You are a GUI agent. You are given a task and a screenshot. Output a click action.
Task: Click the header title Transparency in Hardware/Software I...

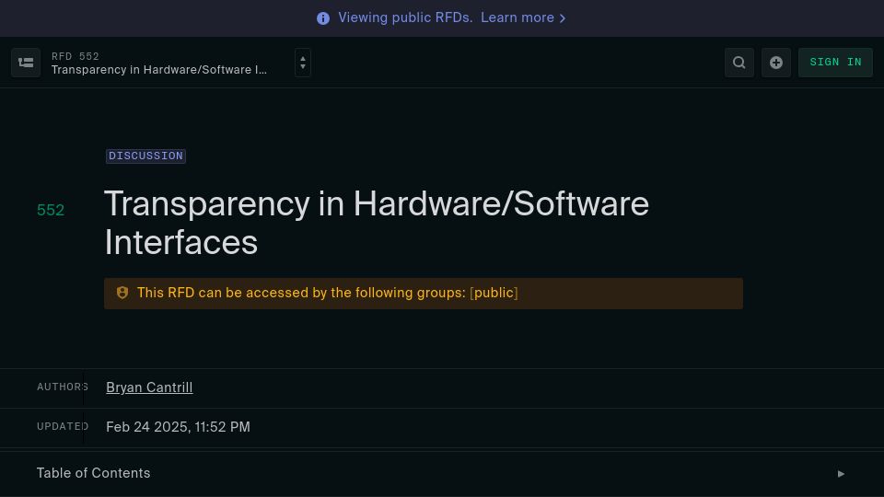pyautogui.click(x=159, y=70)
